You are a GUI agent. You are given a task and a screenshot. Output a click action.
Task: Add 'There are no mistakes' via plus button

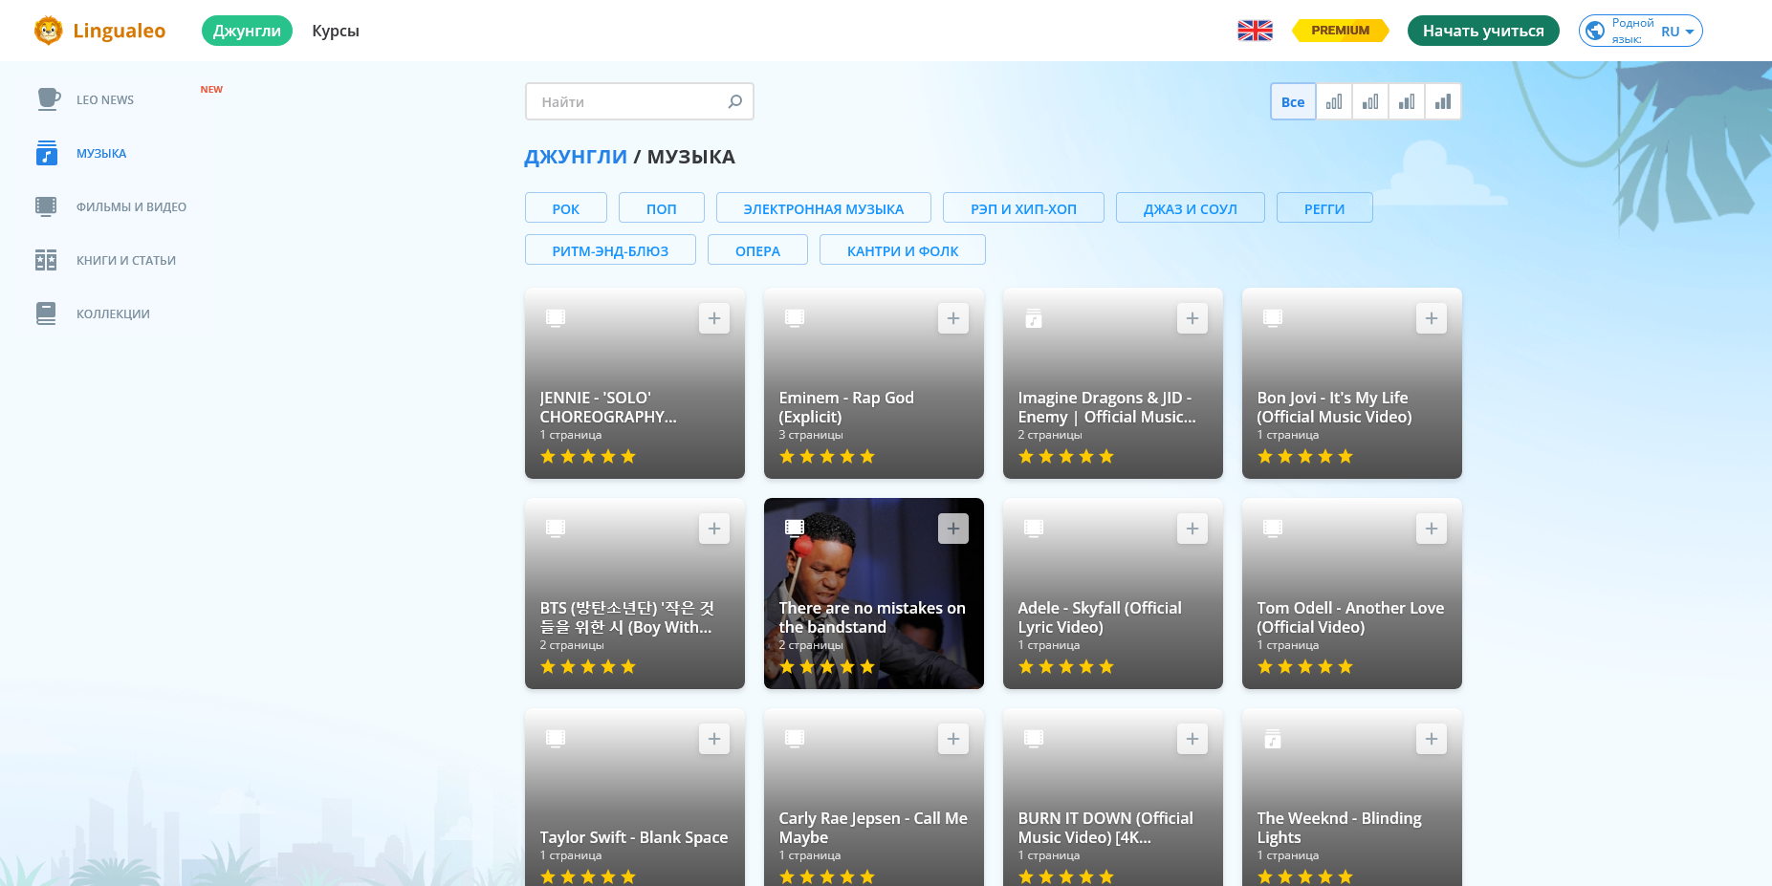(x=953, y=529)
